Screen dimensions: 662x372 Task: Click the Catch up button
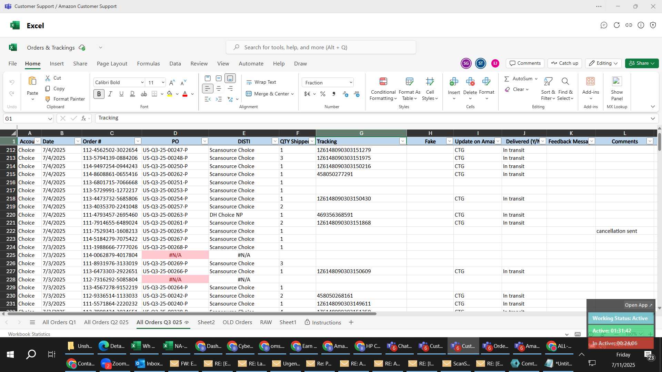point(564,63)
